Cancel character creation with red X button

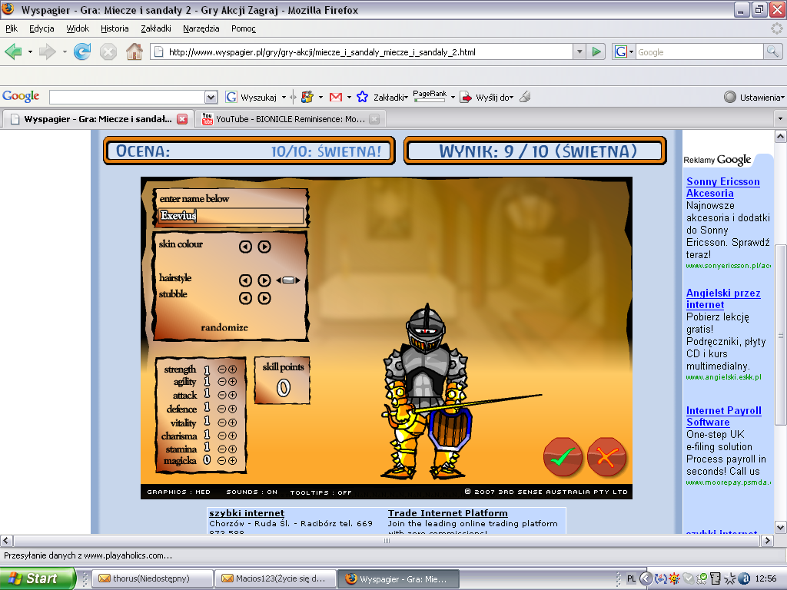tap(606, 456)
